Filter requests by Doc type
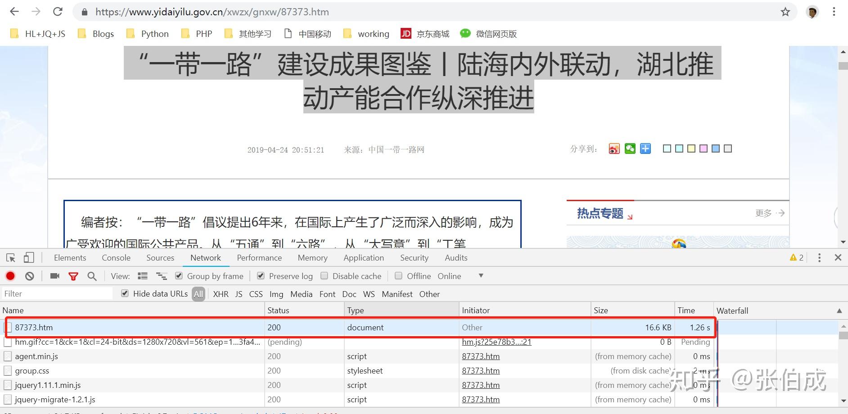The height and width of the screenshot is (414, 848). pos(349,294)
